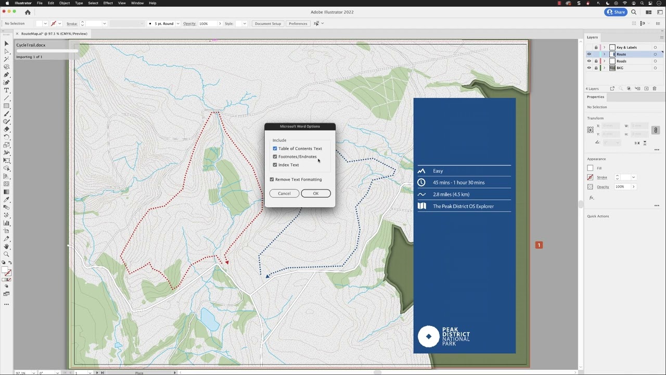
Task: Open the File menu
Action: pos(40,3)
